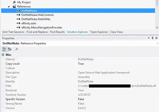159x112 pixels.
Task: Click the Copy Local value True
Action: [x=81, y=64]
